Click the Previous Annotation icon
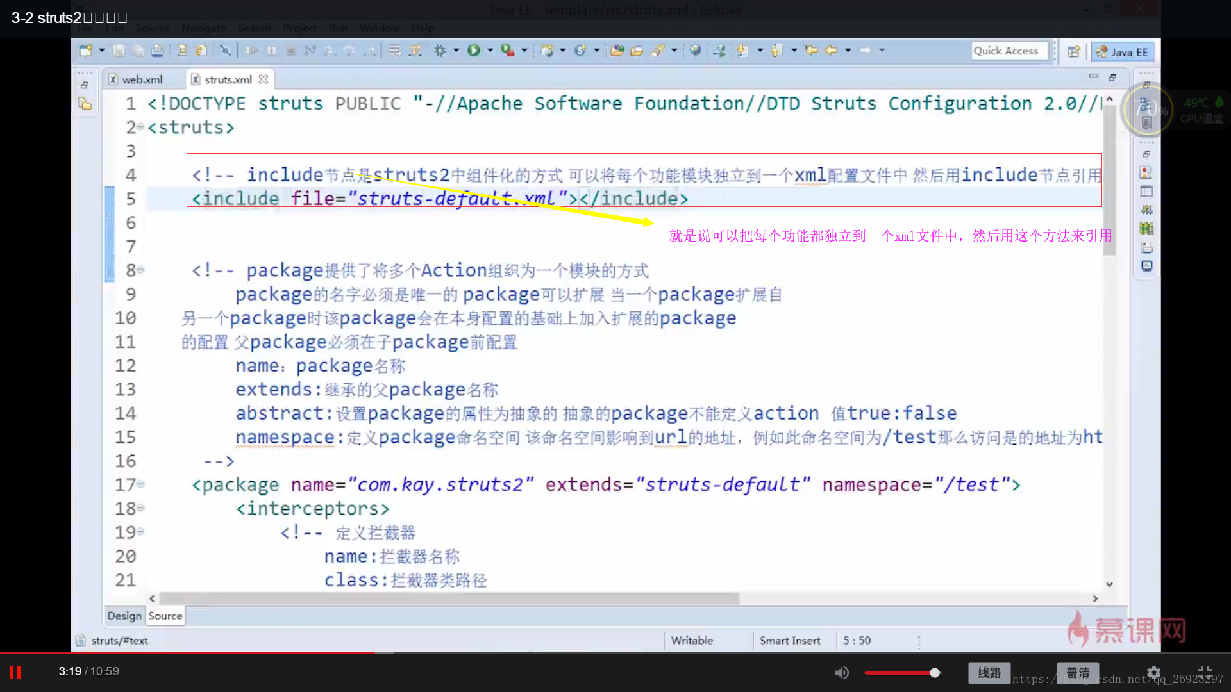Viewport: 1231px width, 692px height. pyautogui.click(x=776, y=51)
